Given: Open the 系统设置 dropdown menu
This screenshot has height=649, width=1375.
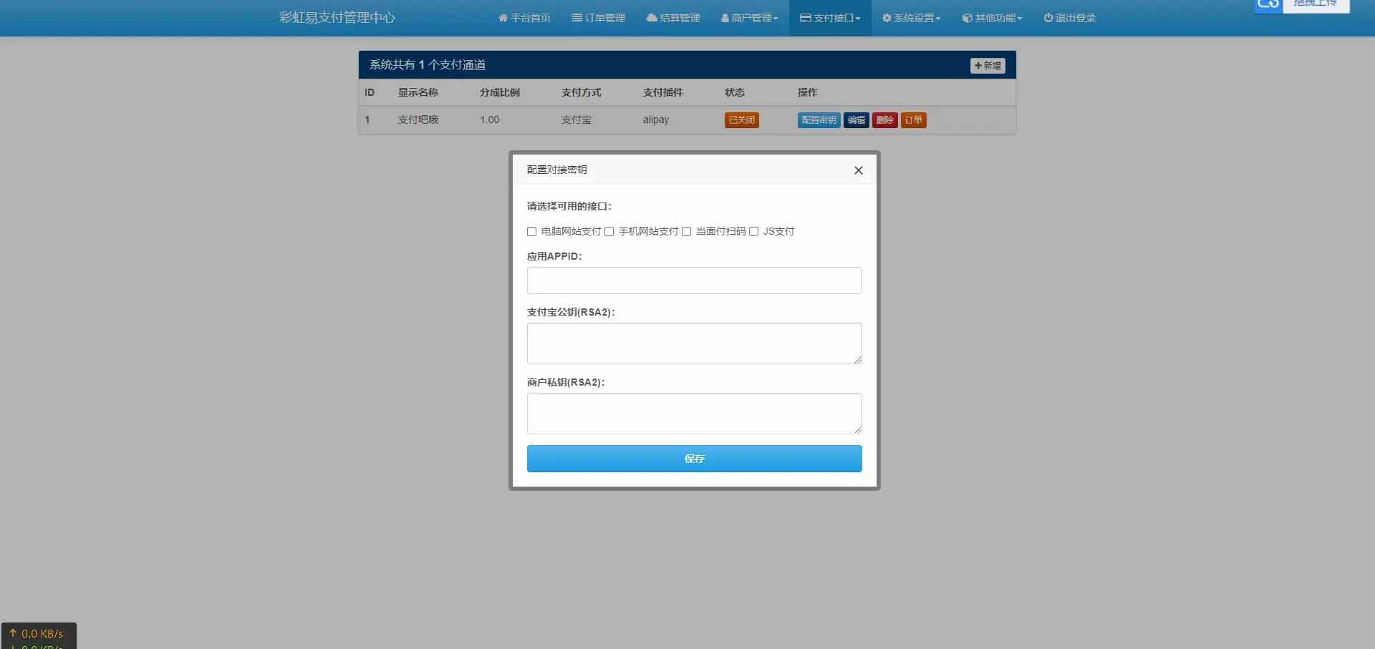Looking at the screenshot, I should tap(911, 18).
